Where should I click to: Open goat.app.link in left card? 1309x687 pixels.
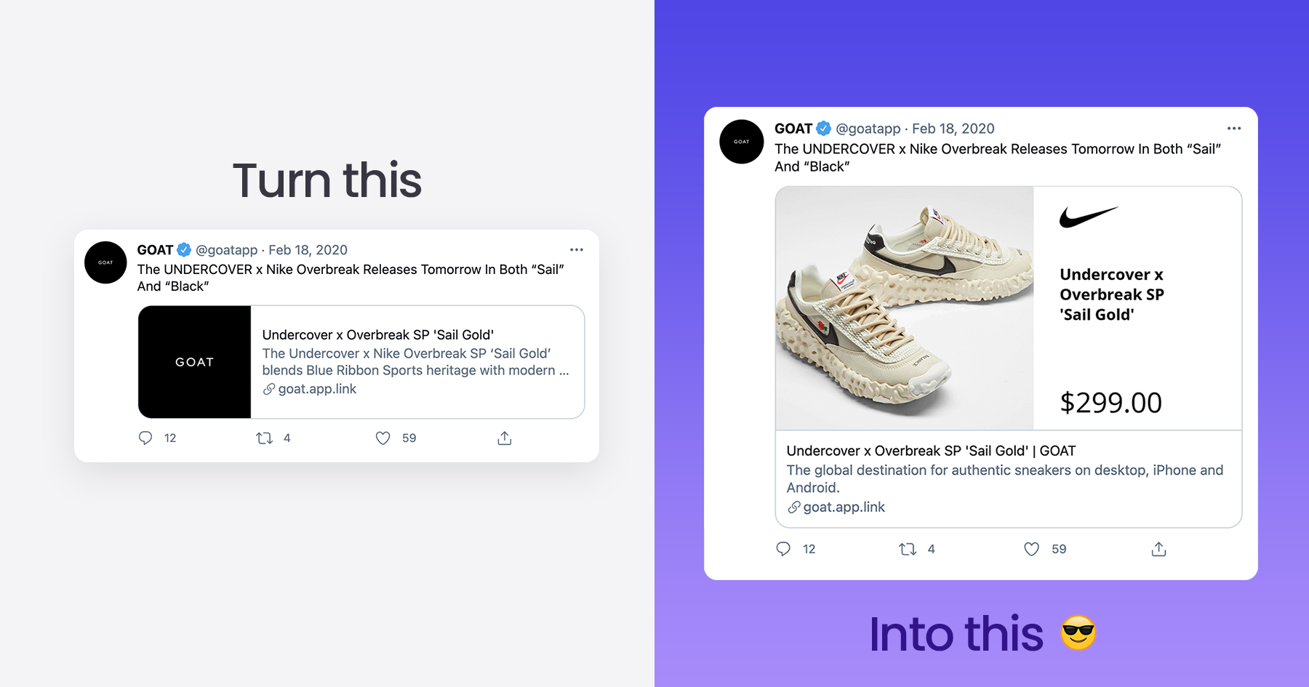[x=317, y=389]
